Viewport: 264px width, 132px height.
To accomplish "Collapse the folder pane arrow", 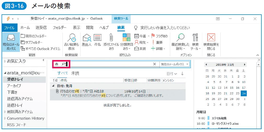I will pyautogui.click(x=43, y=60).
